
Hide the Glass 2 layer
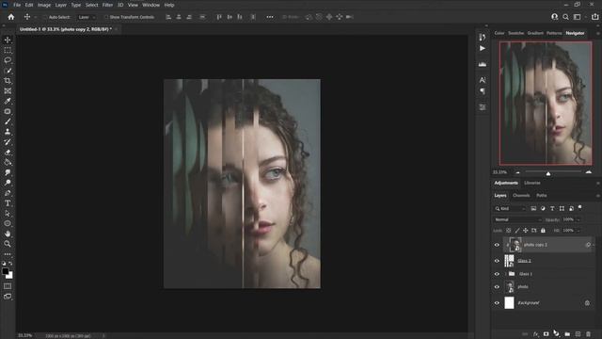(x=497, y=261)
